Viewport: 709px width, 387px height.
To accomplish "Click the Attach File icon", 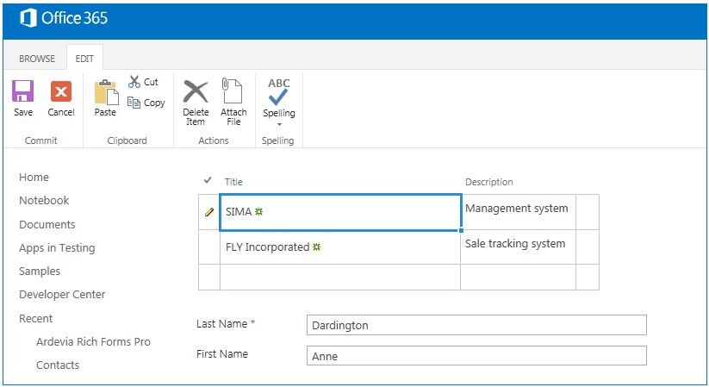I will [x=232, y=91].
